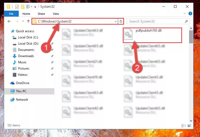Select the pdfpublish110.dll file
The image size is (200, 137).
tap(152, 35)
